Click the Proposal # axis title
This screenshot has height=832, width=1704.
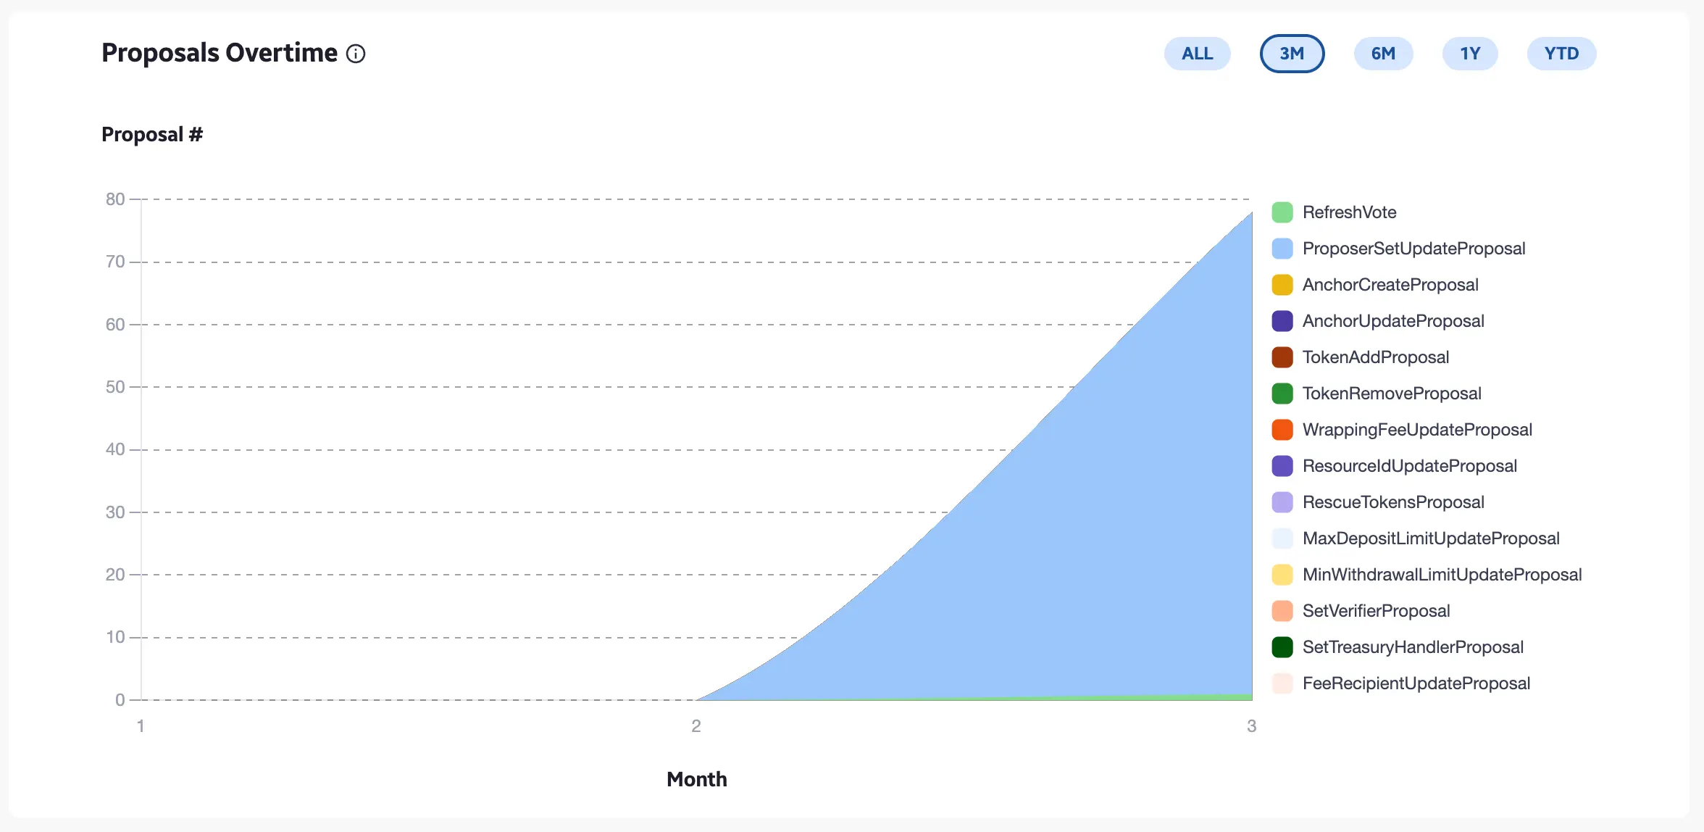152,135
